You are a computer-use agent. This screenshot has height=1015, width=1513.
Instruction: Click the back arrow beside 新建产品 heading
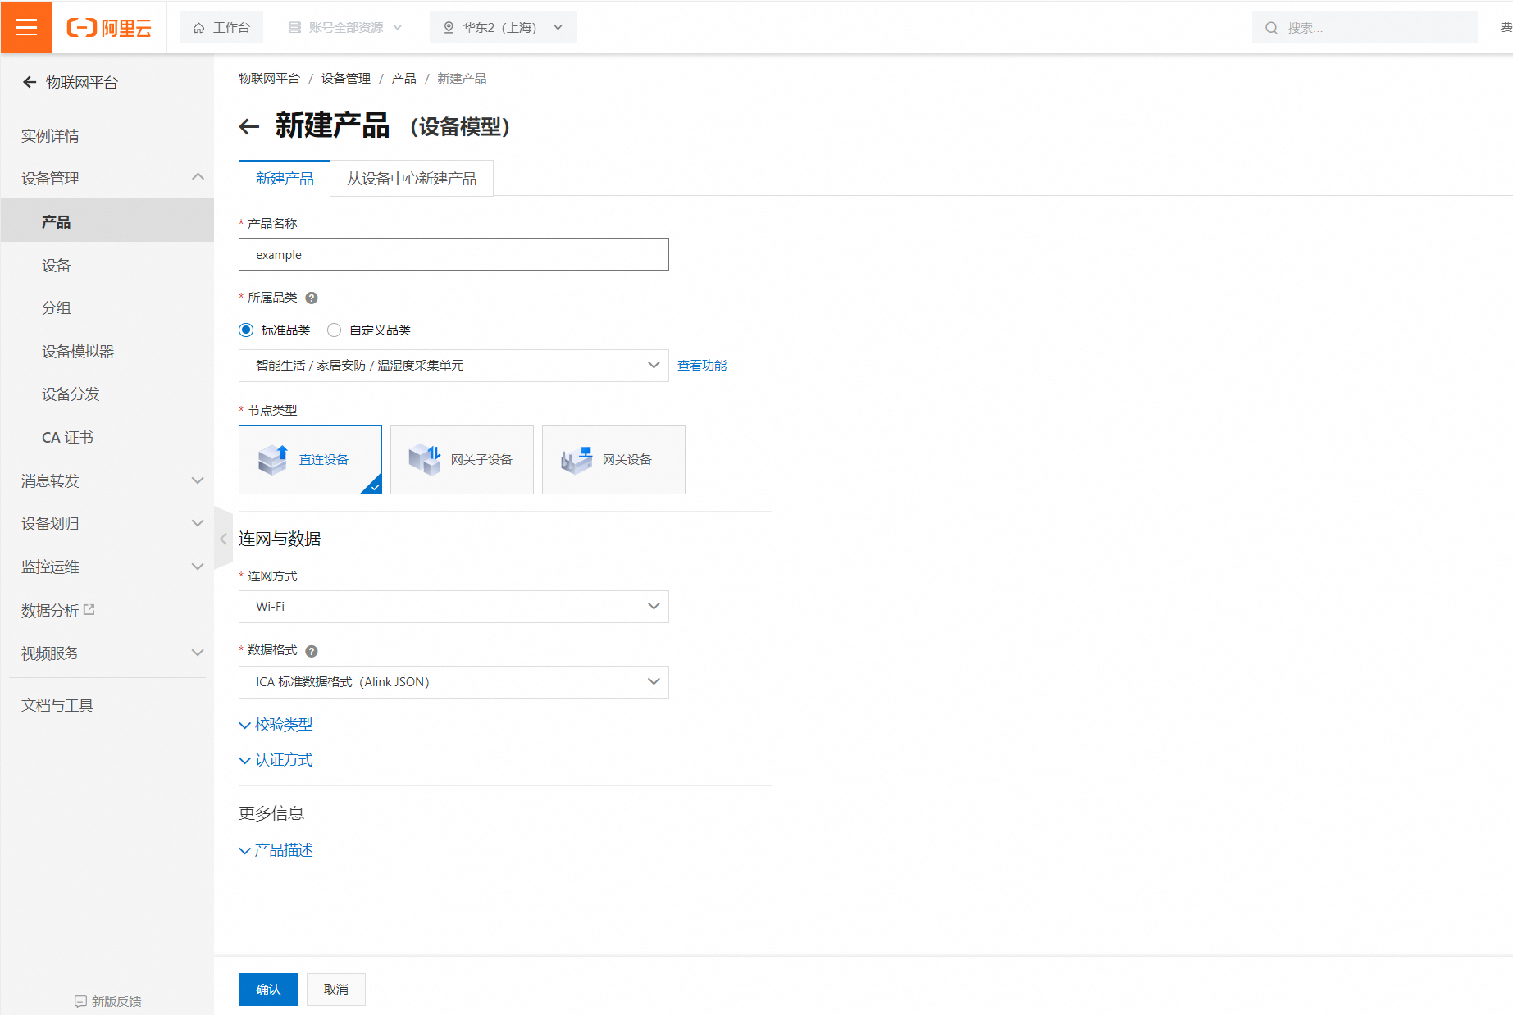[x=249, y=126]
